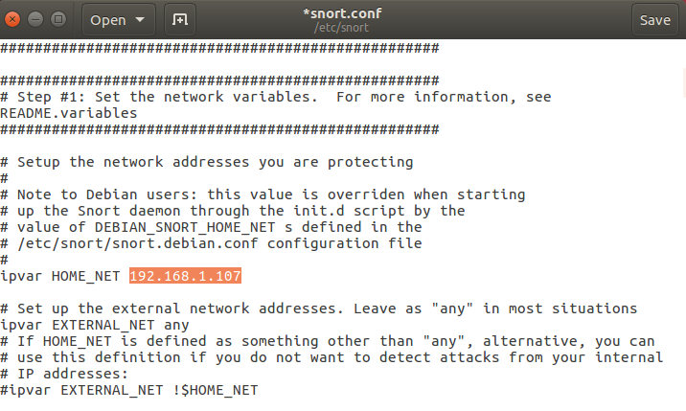Save the snort.conf file
Screen dimensions: 686x411
tap(654, 19)
